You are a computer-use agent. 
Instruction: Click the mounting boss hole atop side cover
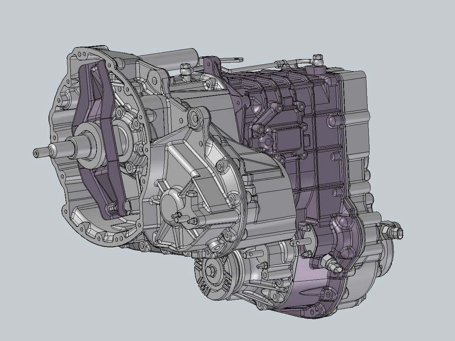(x=195, y=117)
